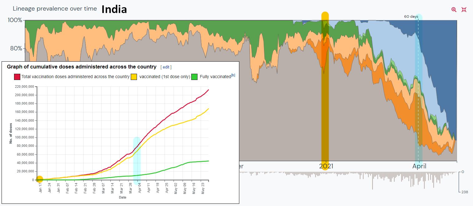Click the India title text
The height and width of the screenshot is (206, 473).
pos(114,9)
